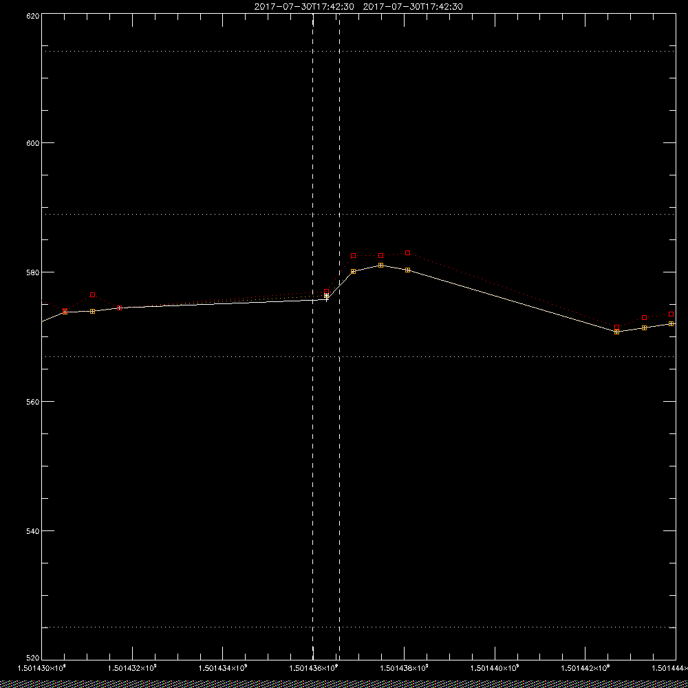Click the raised red square above the second left point
688x688 pixels.
pyautogui.click(x=93, y=295)
